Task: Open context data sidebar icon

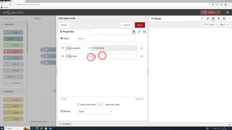Action: pos(224,18)
